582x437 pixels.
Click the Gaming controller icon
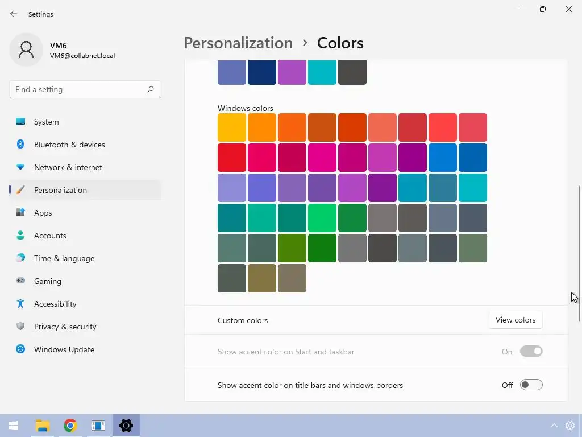20,281
